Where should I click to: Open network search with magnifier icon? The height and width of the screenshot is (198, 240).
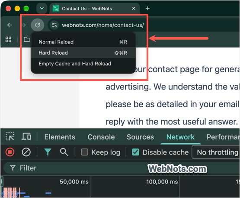tap(64, 152)
